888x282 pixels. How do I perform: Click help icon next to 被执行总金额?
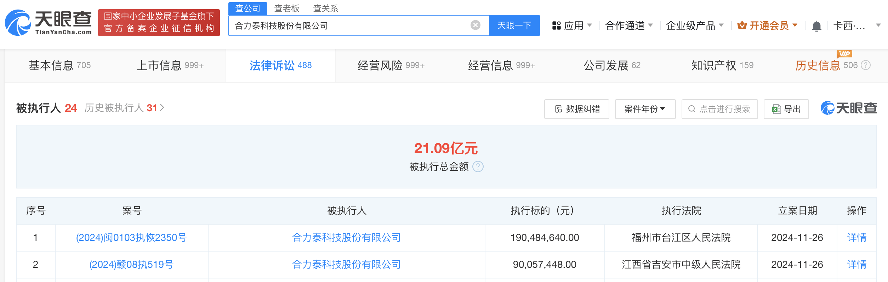[478, 167]
